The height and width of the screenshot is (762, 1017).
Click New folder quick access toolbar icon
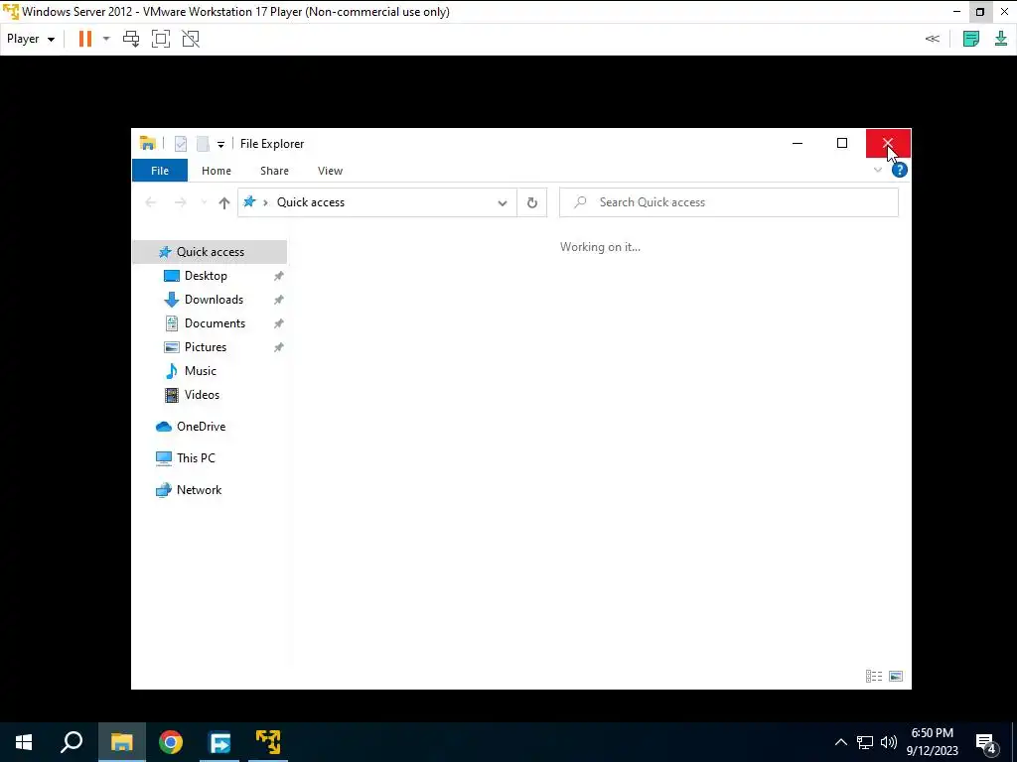point(203,143)
